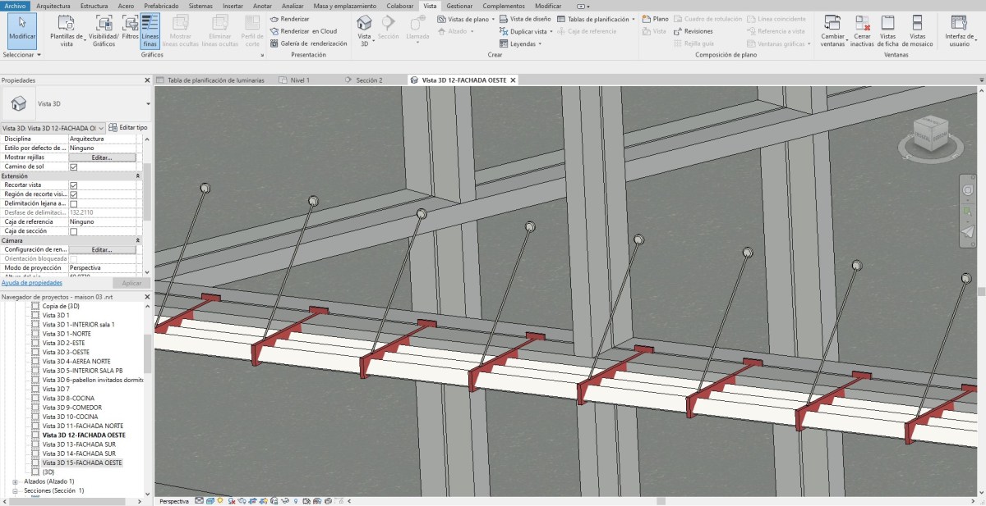Add a Plano sheet
Viewport: 986px width, 506px height.
[656, 19]
